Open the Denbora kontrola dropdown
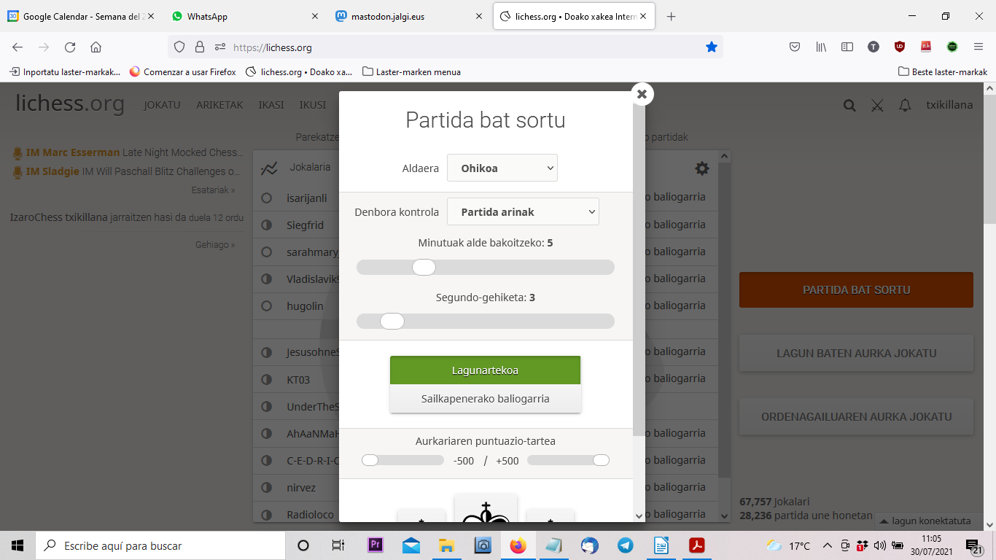996x560 pixels. tap(522, 212)
